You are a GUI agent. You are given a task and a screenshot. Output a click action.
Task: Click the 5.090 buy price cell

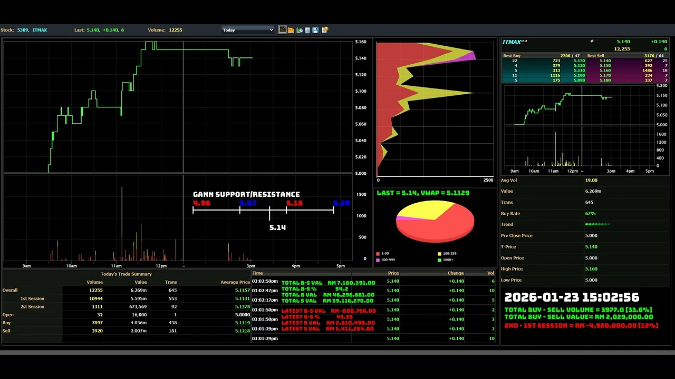[x=579, y=81]
